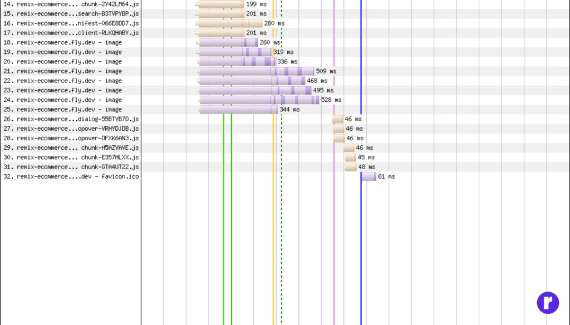The image size is (570, 325).
Task: Click the 280 ms manifest script bar
Action: (230, 23)
